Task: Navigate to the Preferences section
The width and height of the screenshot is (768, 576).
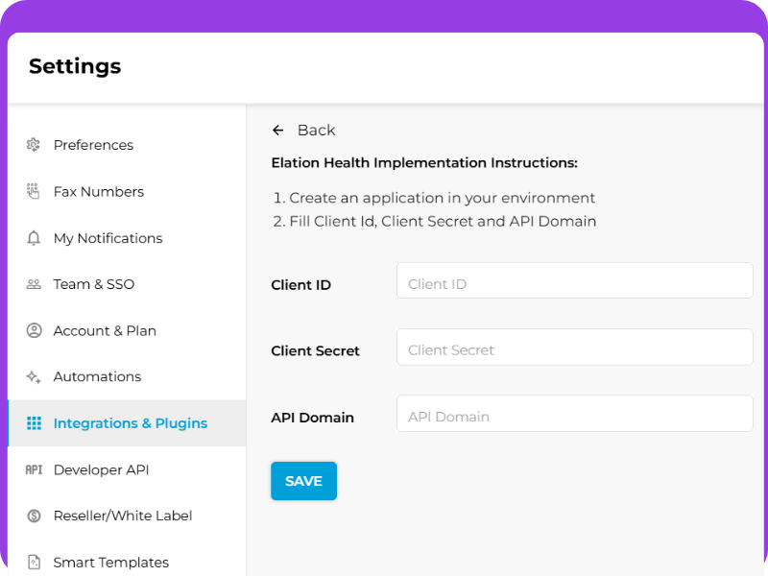Action: 94,145
